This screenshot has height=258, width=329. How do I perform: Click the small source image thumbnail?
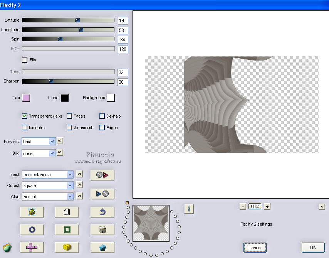click(151, 223)
